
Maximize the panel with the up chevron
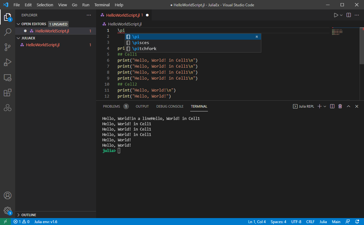click(x=349, y=106)
